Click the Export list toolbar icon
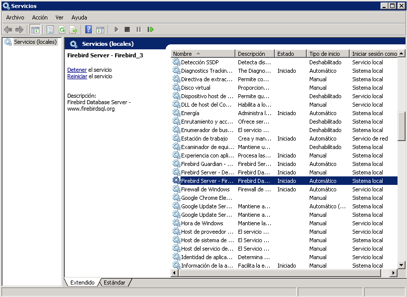The width and height of the screenshot is (407, 297). [73, 30]
